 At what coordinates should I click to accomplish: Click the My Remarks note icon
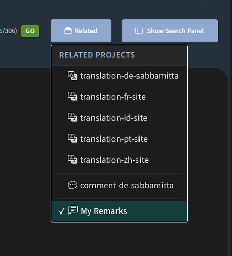click(73, 210)
